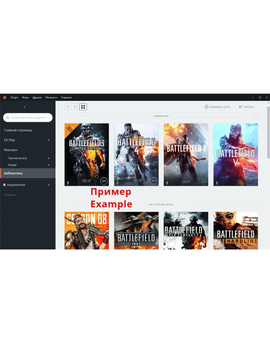
Task: Expand the Уведомления notifications panel
Action: (x=49, y=185)
